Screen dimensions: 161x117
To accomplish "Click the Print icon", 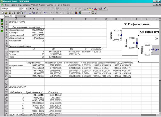I will tap(18, 13).
